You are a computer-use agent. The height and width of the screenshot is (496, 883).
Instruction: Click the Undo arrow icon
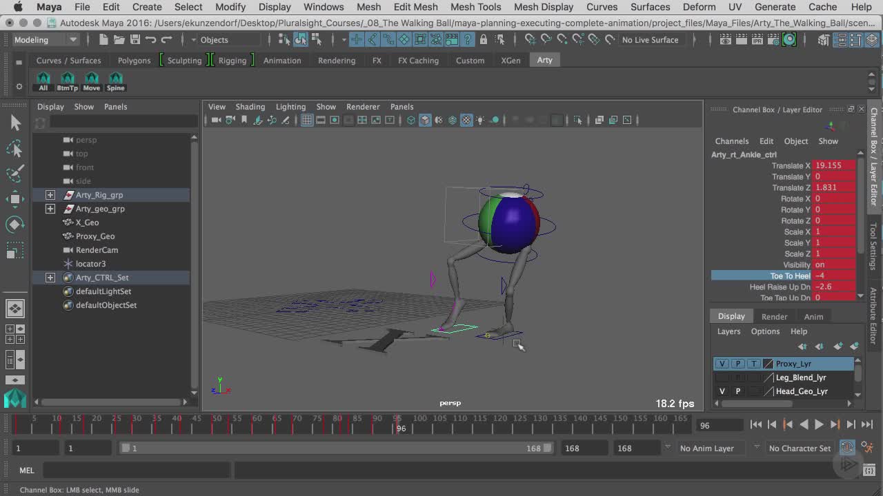150,40
